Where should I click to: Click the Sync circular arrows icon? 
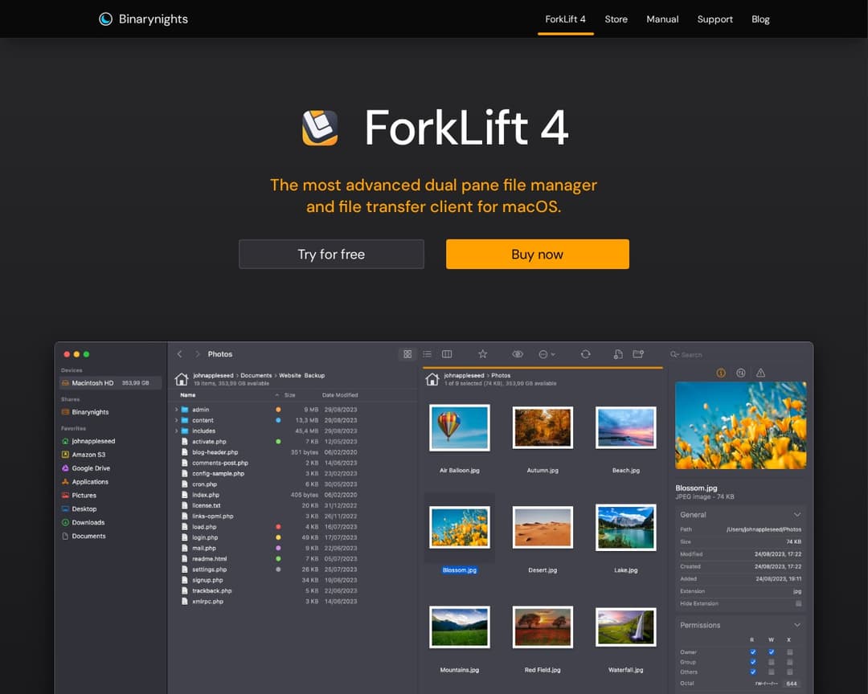pyautogui.click(x=585, y=354)
